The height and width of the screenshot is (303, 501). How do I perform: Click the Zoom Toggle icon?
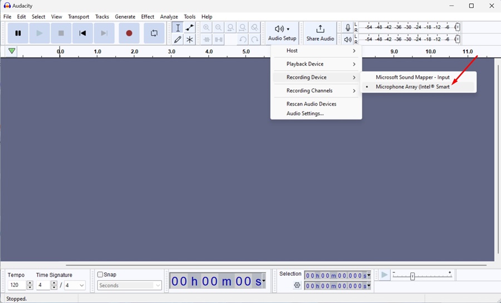click(x=254, y=28)
